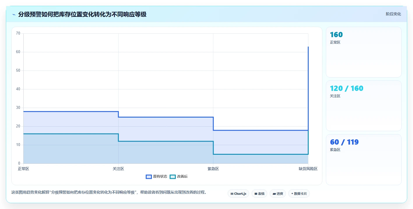Open the 120 / 160 关注区 card
Image resolution: width=413 pixels, height=209 pixels.
(x=363, y=106)
